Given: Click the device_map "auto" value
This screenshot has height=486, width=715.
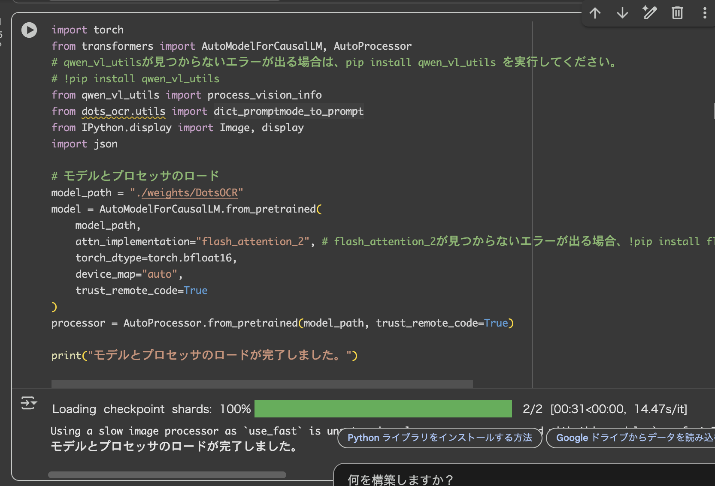Looking at the screenshot, I should 160,274.
